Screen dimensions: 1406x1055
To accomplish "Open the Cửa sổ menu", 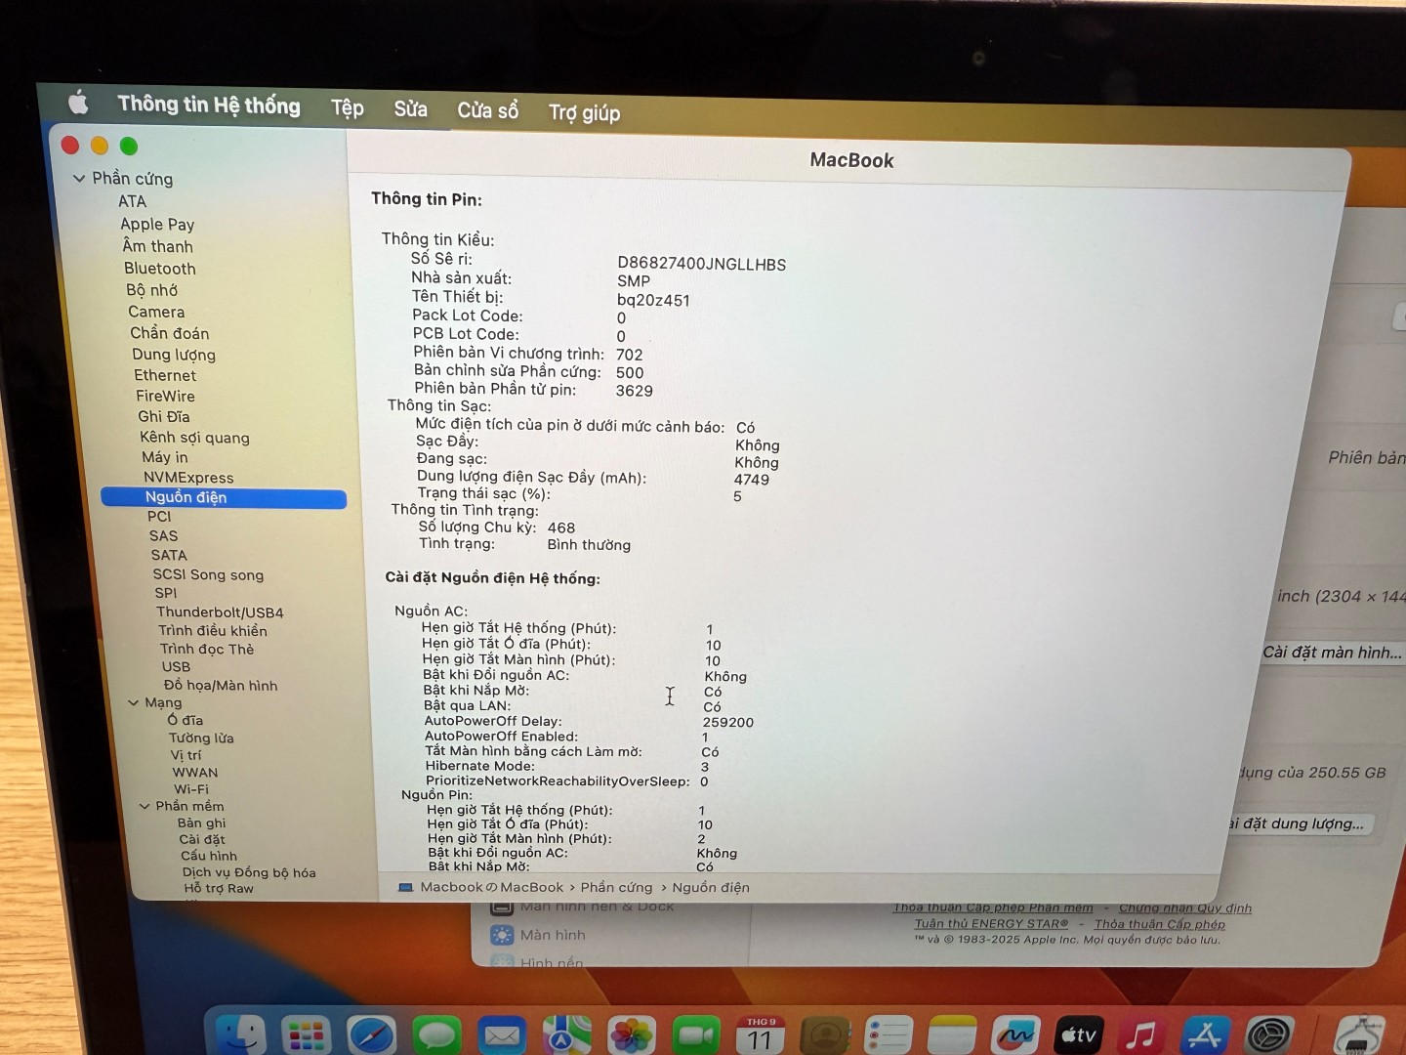I will [488, 110].
